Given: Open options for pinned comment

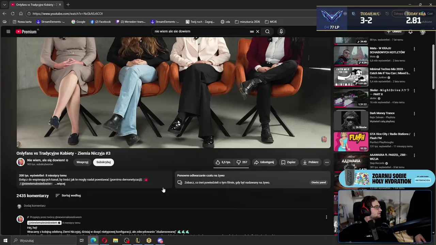Looking at the screenshot, I should (326, 217).
